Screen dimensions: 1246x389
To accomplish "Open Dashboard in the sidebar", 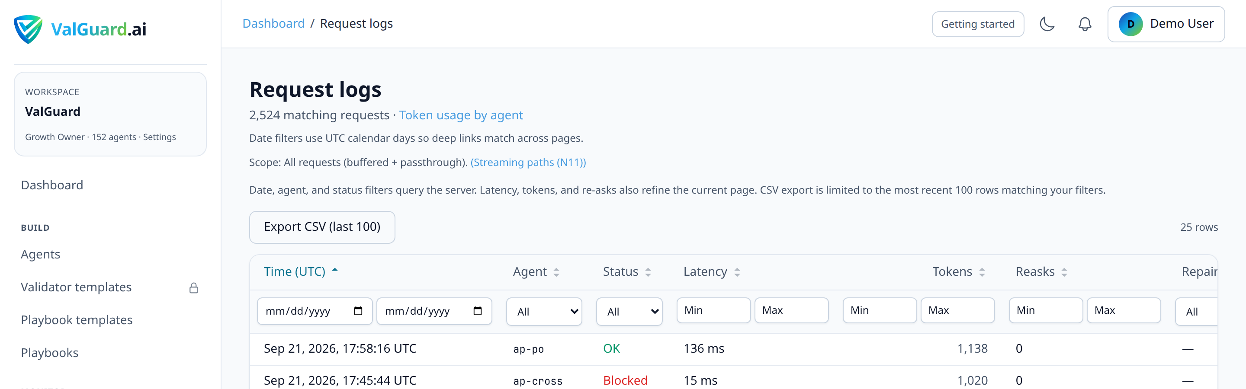I will click(52, 185).
